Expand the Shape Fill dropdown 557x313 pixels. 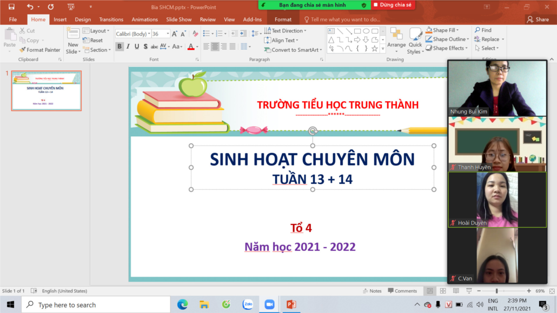tap(457, 30)
